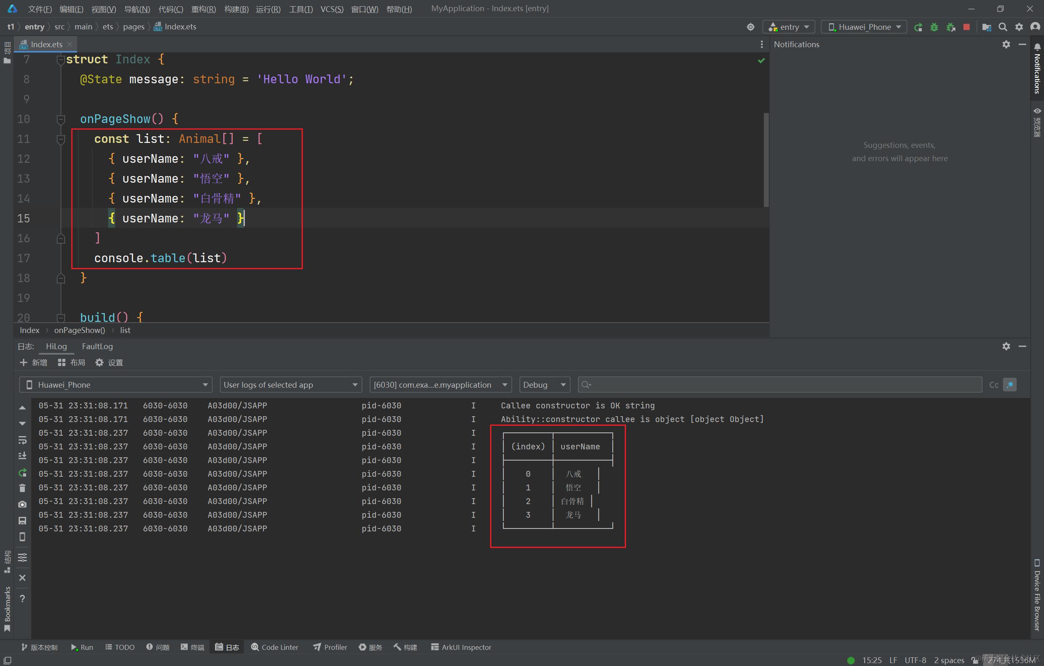Collapse the onPageShow function fold marker
This screenshot has width=1044, height=666.
pos(61,119)
